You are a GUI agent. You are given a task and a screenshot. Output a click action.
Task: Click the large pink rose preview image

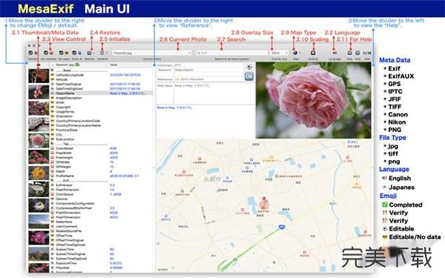click(313, 100)
